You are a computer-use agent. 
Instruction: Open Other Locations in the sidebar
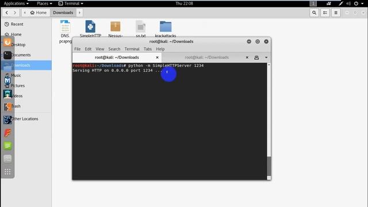(x=25, y=119)
